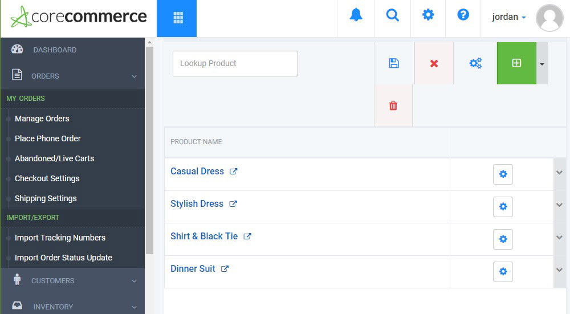Open the top bar search magnifier
Image resolution: width=570 pixels, height=314 pixels.
tap(392, 15)
